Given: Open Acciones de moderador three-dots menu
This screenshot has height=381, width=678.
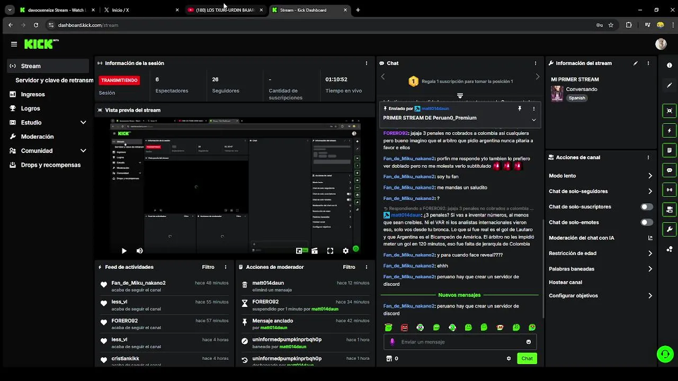Looking at the screenshot, I should click(x=367, y=267).
